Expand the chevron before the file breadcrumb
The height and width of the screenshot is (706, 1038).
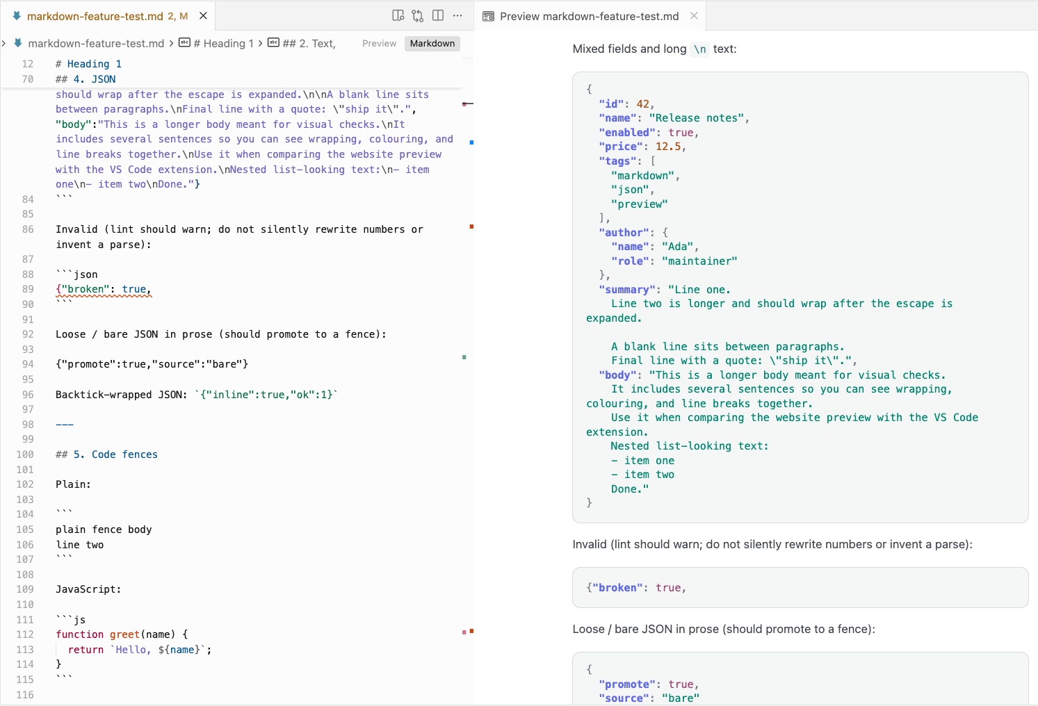click(4, 43)
